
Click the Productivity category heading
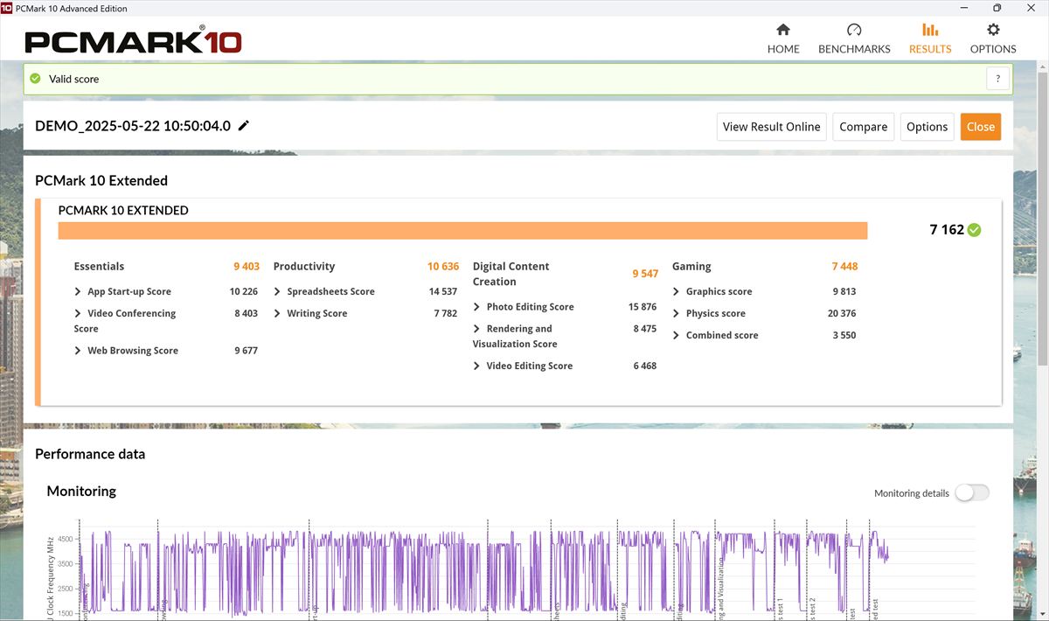click(304, 267)
